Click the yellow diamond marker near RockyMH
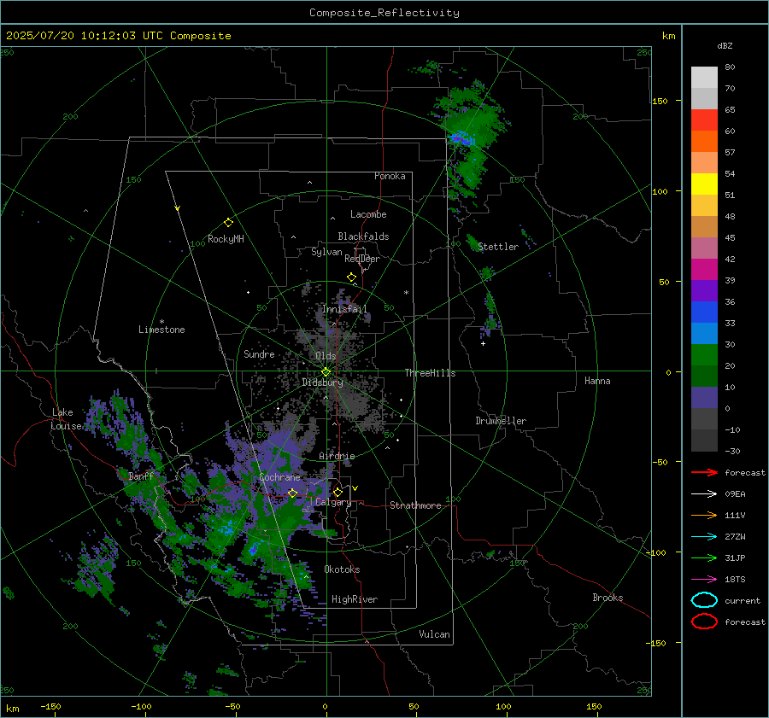The height and width of the screenshot is (718, 769). pos(228,223)
